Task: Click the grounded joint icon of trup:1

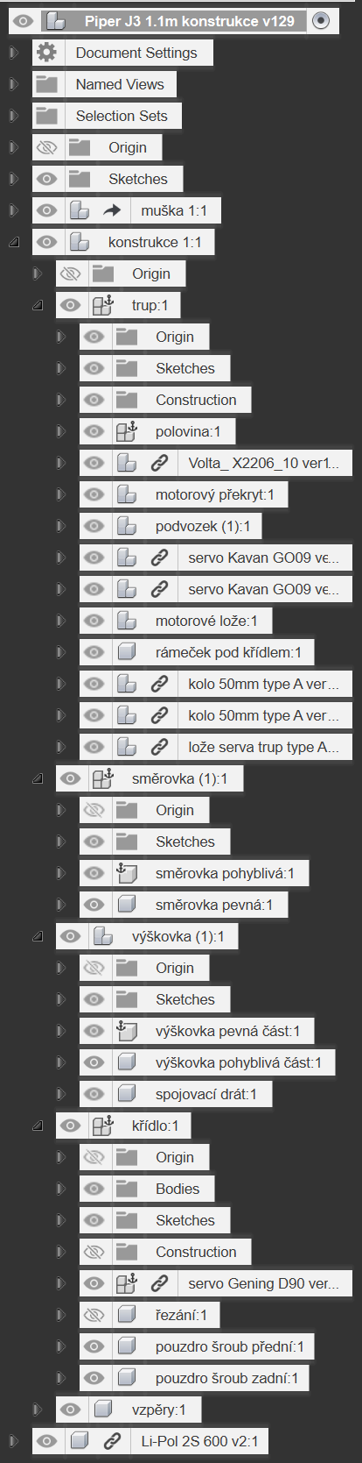Action: 103,305
